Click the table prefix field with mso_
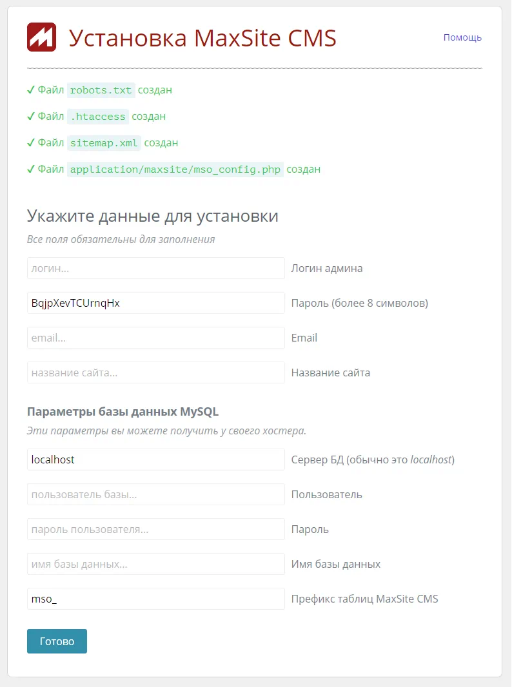Screen dimensions: 512x687 [x=156, y=599]
